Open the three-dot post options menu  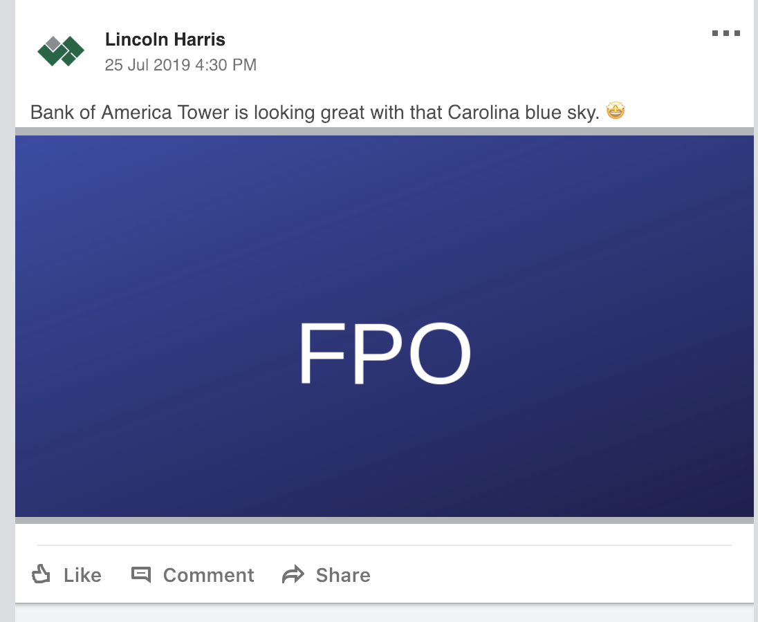[726, 33]
